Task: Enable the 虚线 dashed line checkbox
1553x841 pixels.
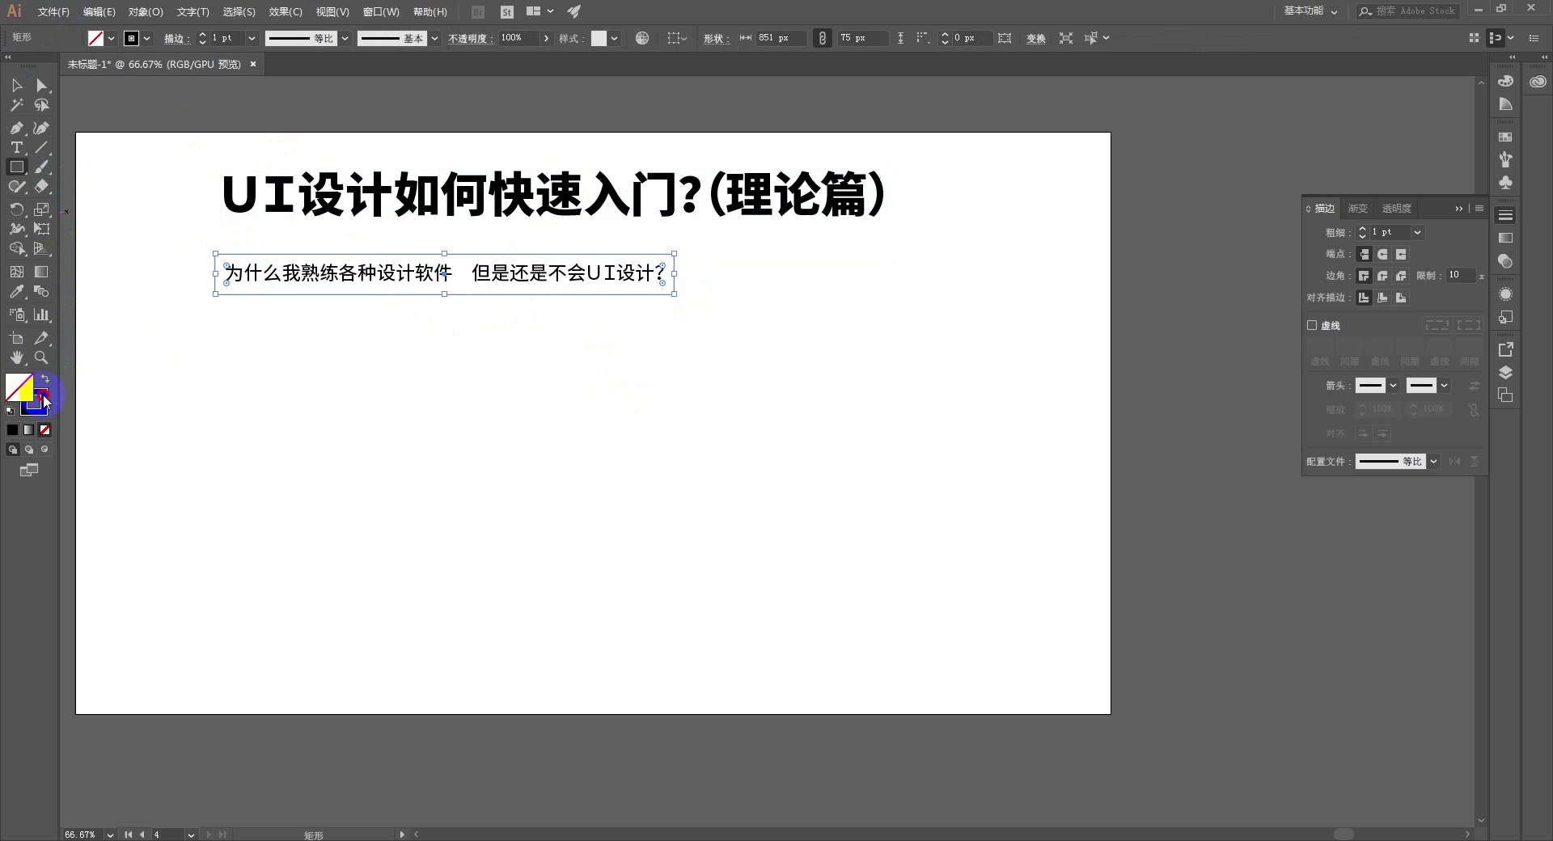Action: point(1312,325)
